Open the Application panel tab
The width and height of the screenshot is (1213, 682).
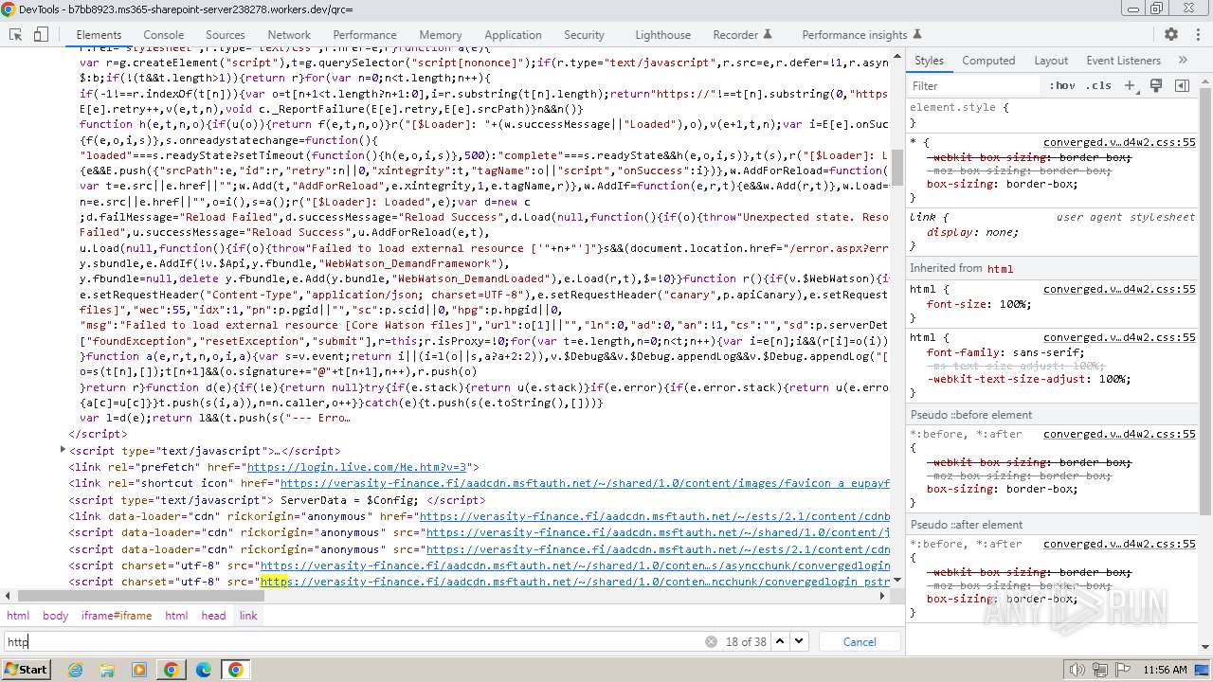coord(513,35)
